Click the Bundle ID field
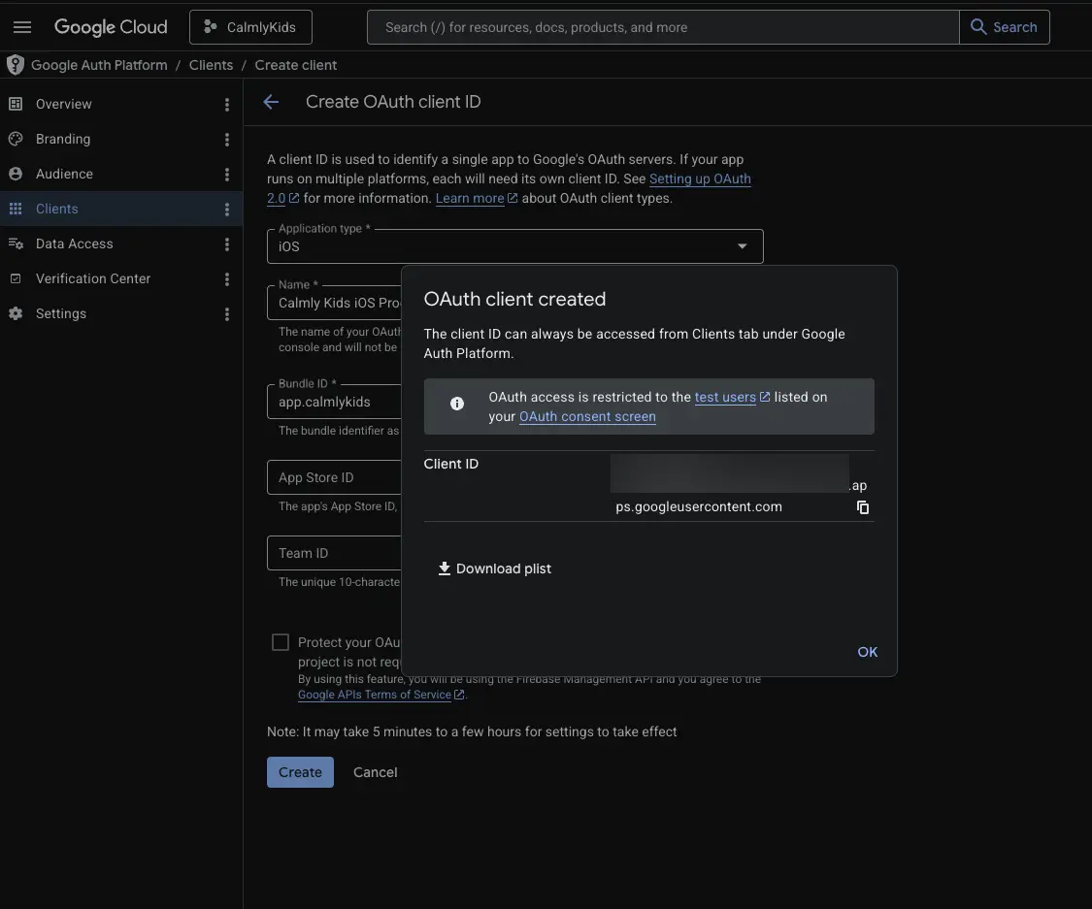Image resolution: width=1092 pixels, height=909 pixels. click(334, 402)
